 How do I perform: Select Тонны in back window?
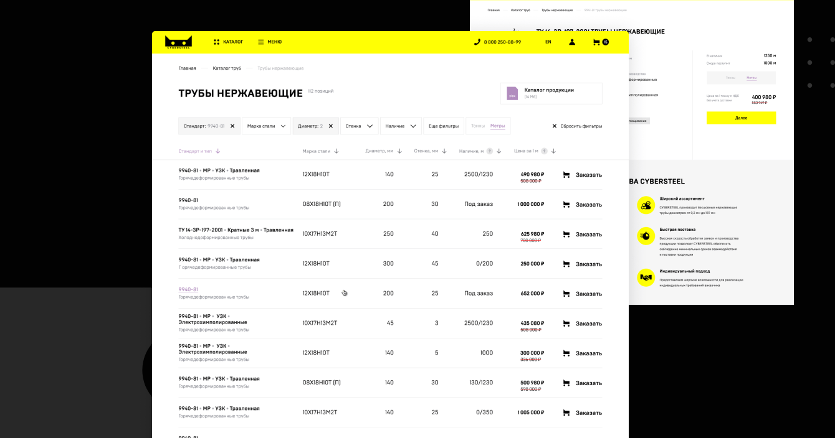730,78
